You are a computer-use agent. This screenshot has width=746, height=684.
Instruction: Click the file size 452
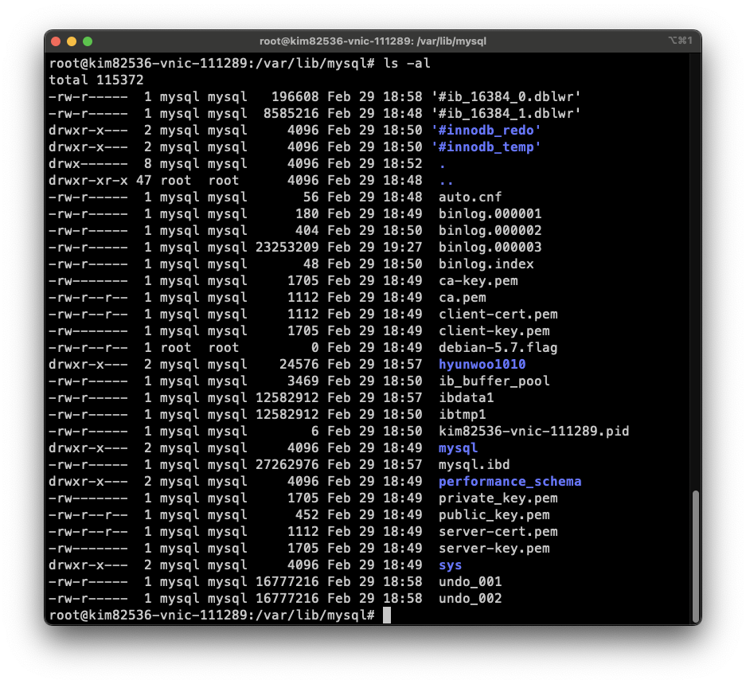click(307, 515)
